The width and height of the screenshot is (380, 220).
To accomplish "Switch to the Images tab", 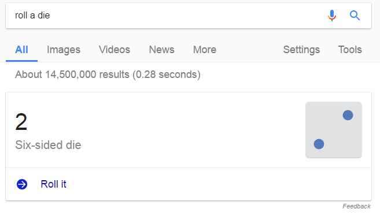I will (64, 50).
